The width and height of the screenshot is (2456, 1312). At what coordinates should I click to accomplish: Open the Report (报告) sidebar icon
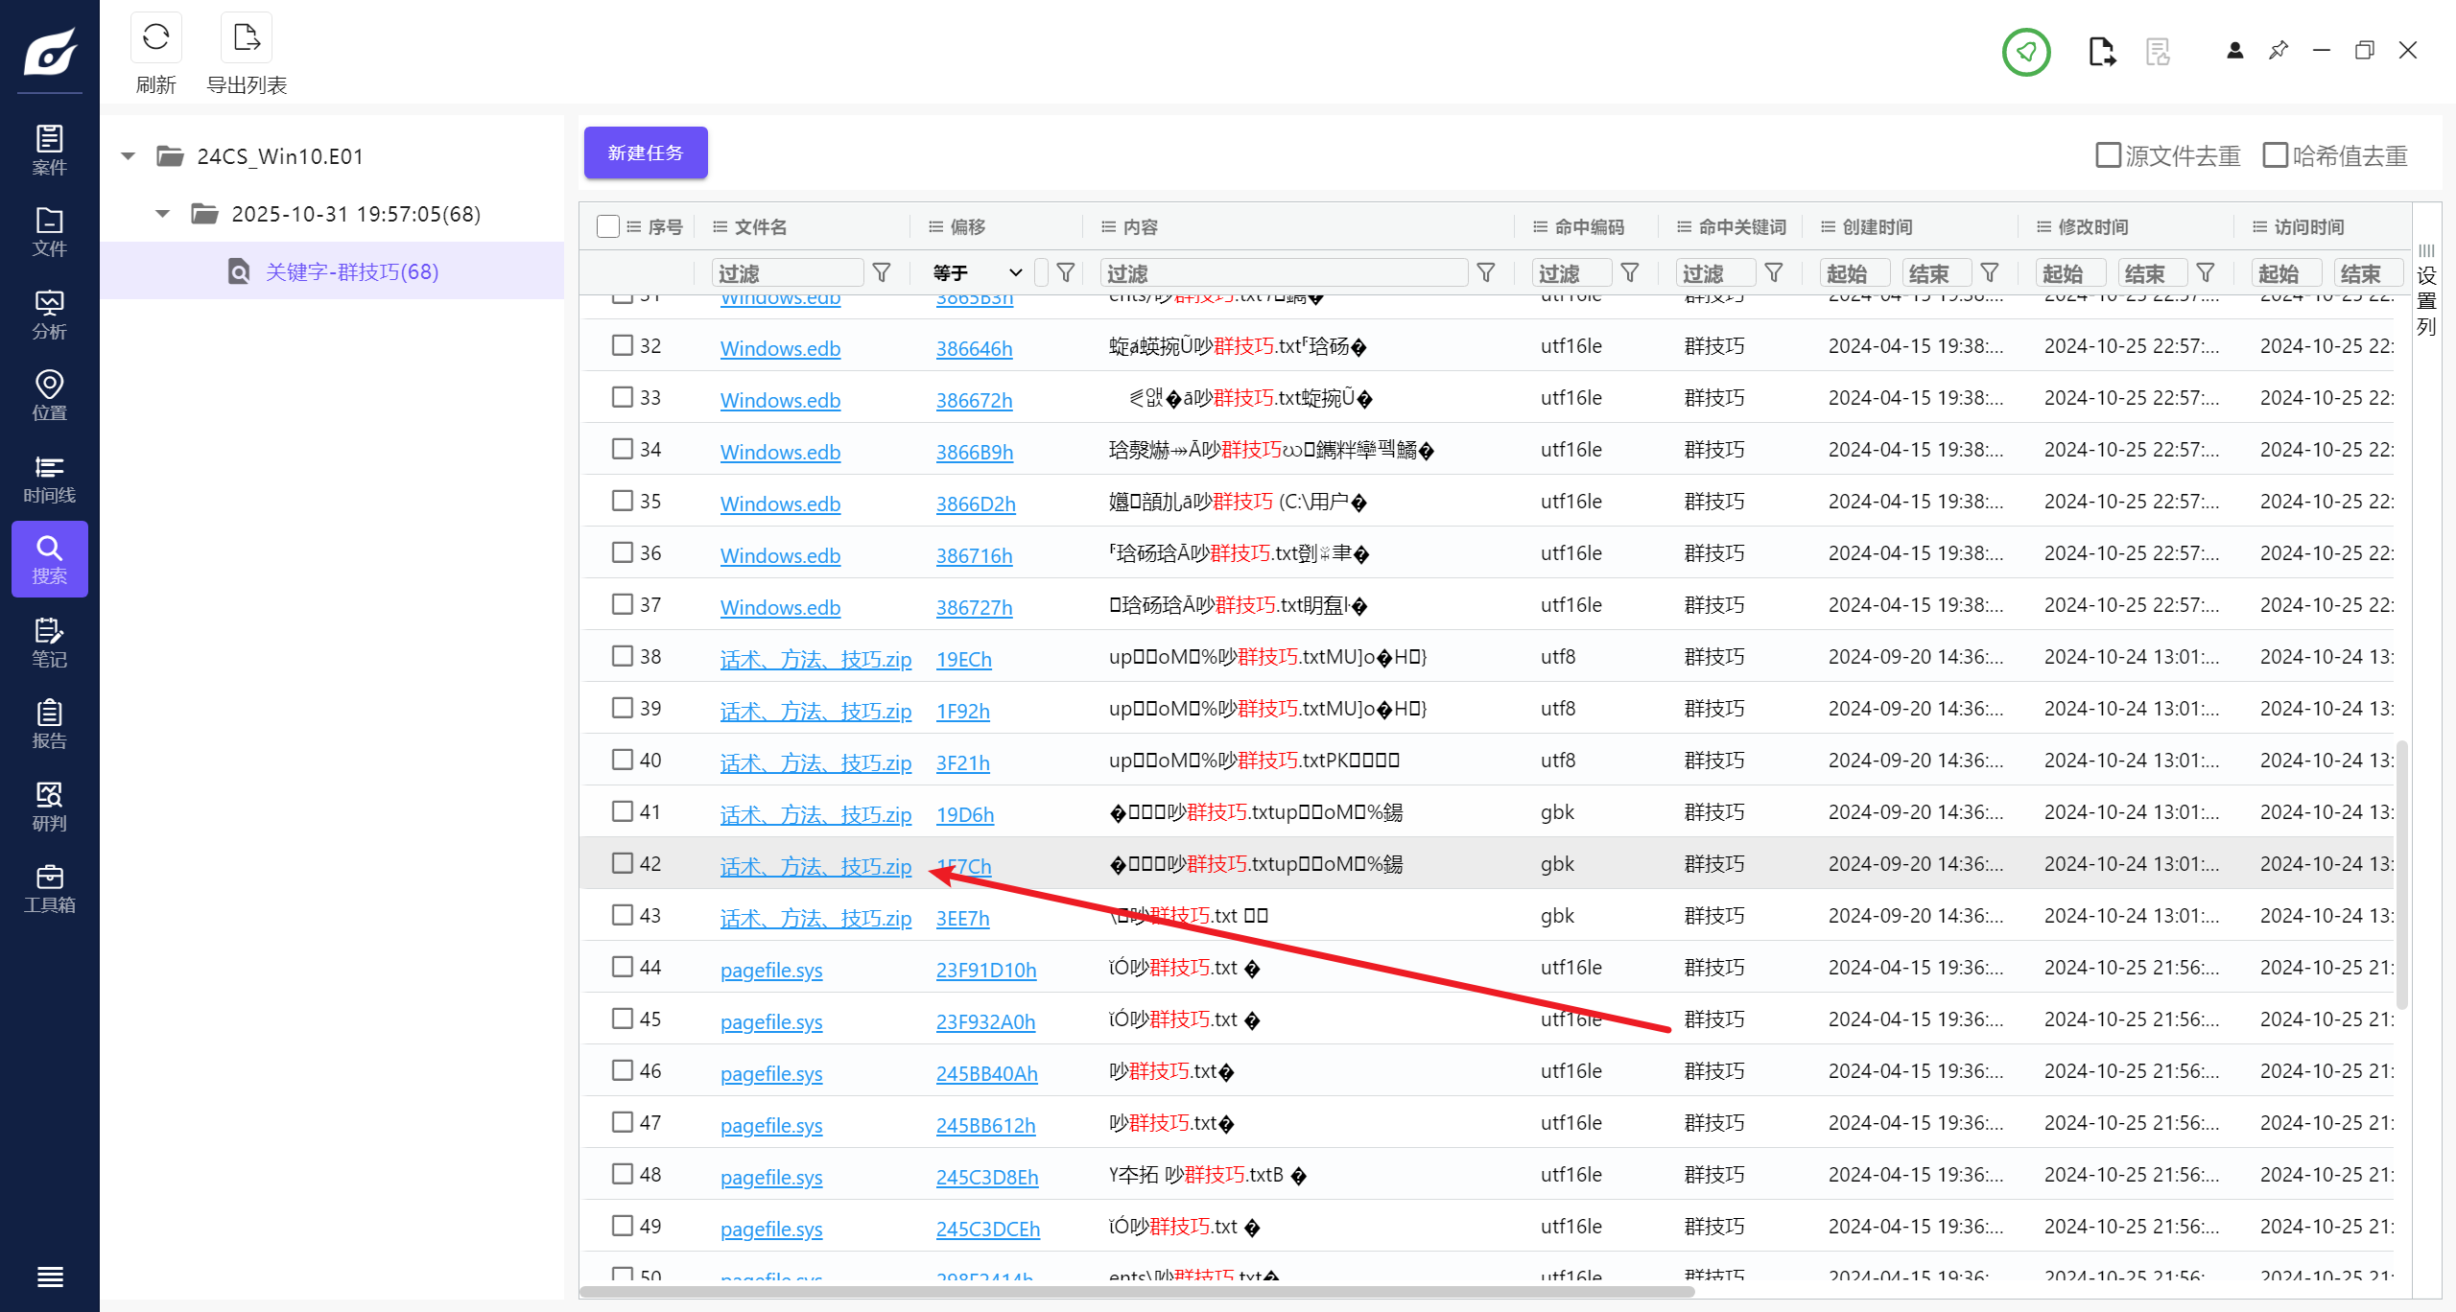[x=49, y=724]
